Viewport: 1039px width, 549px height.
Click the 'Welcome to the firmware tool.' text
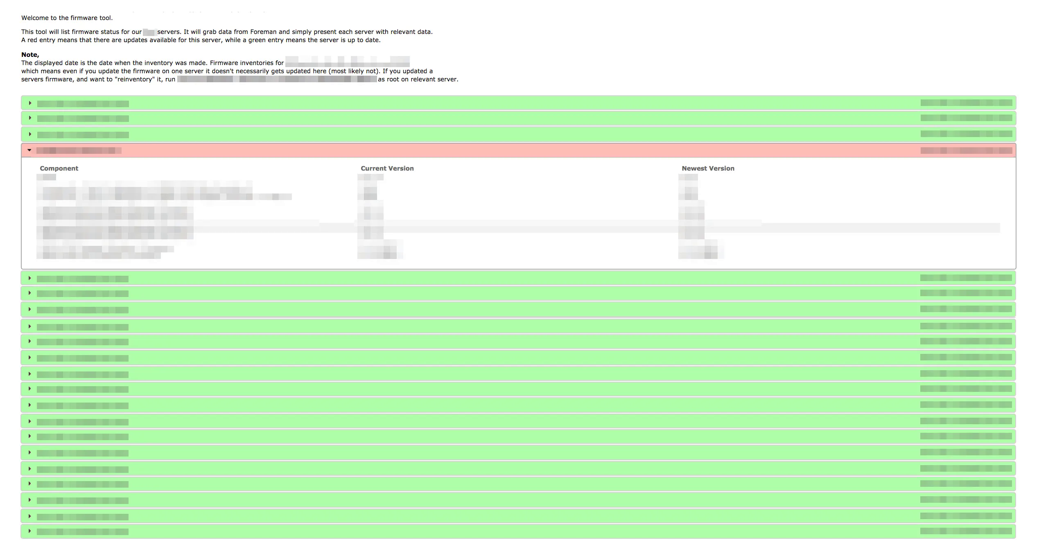point(67,18)
